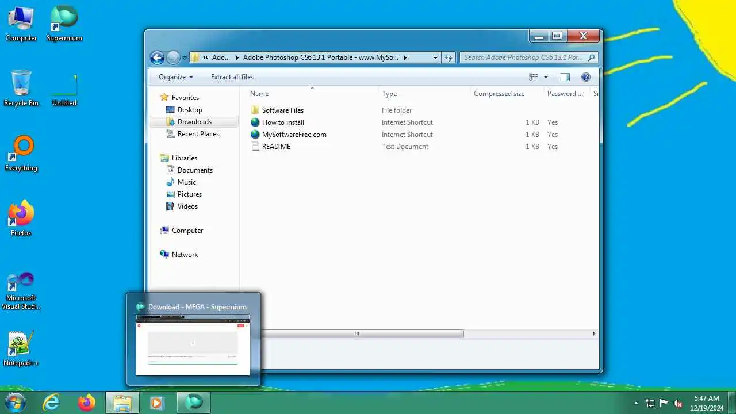Show hidden tray icons arrow
The width and height of the screenshot is (736, 414).
(636, 403)
